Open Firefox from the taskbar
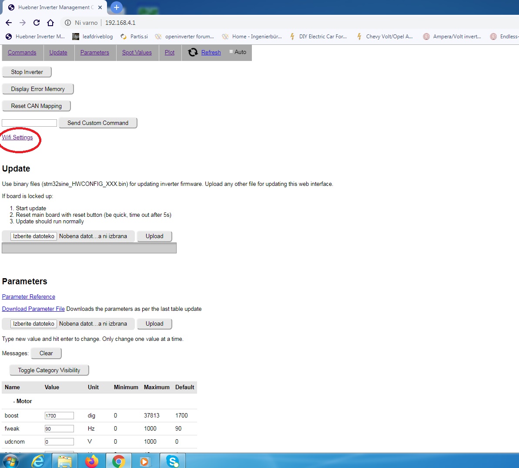 point(92,461)
